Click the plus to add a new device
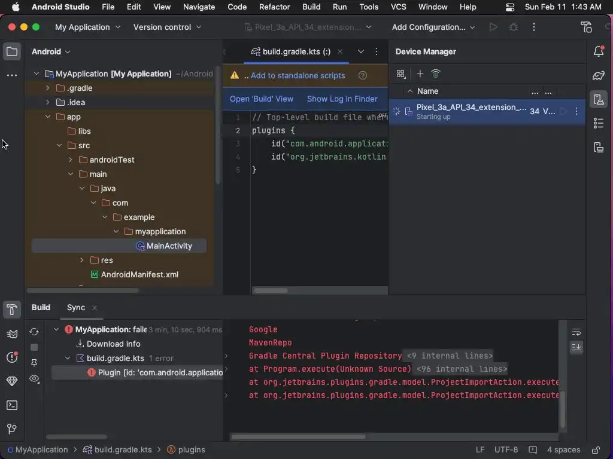The image size is (613, 459). pyautogui.click(x=420, y=74)
